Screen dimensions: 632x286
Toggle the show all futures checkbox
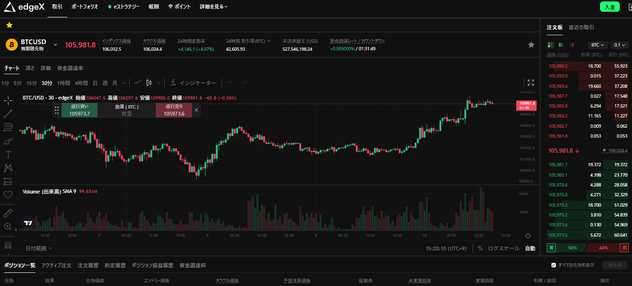click(x=554, y=265)
